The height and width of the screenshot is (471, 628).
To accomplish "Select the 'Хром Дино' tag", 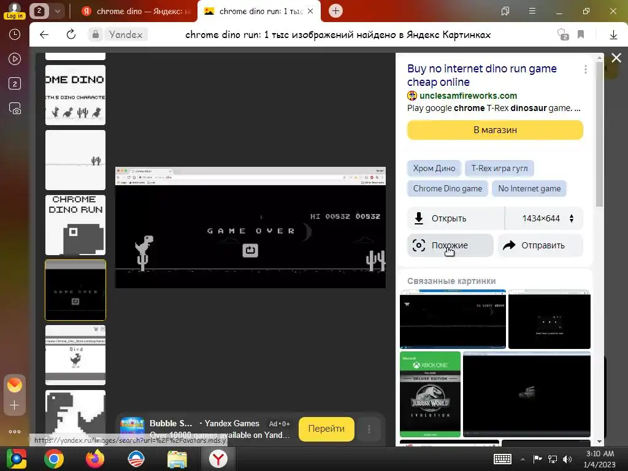I will tap(434, 168).
